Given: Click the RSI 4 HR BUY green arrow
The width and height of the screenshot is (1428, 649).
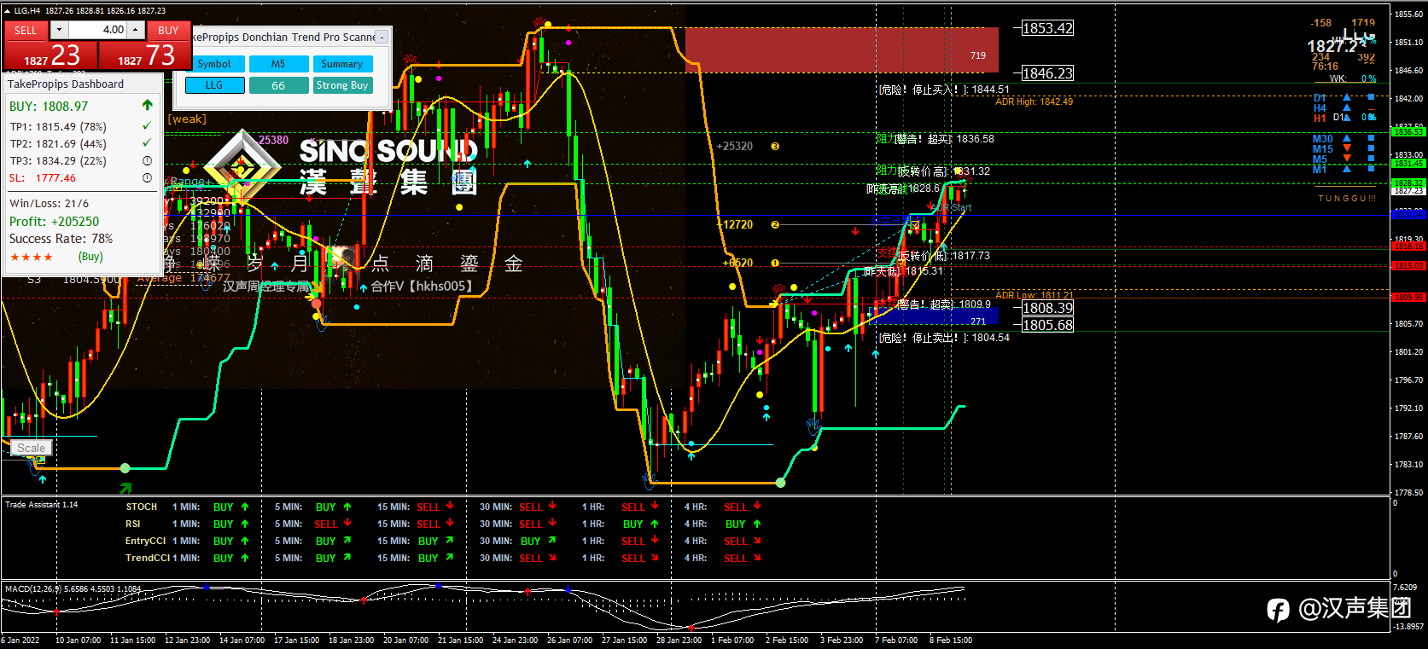Looking at the screenshot, I should [757, 524].
